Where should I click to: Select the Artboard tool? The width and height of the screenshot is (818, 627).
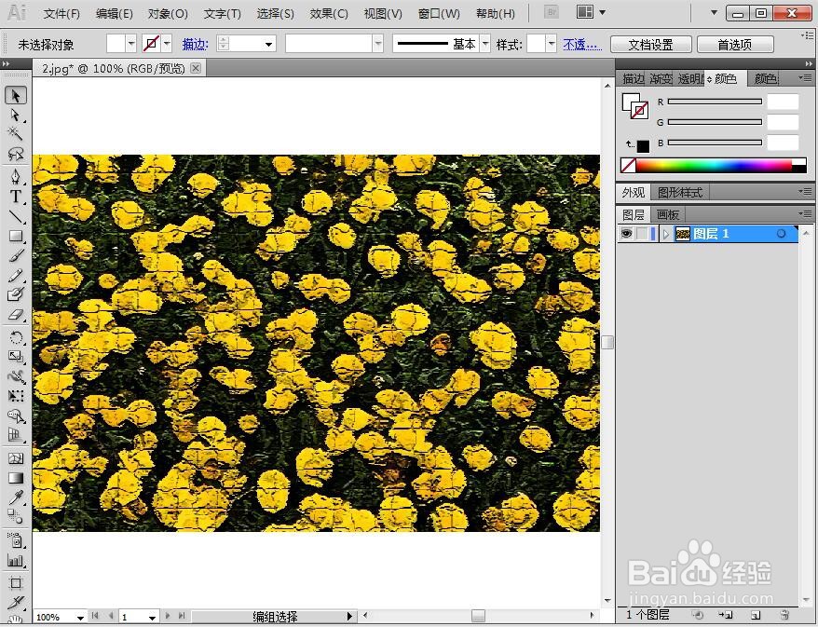tap(16, 582)
